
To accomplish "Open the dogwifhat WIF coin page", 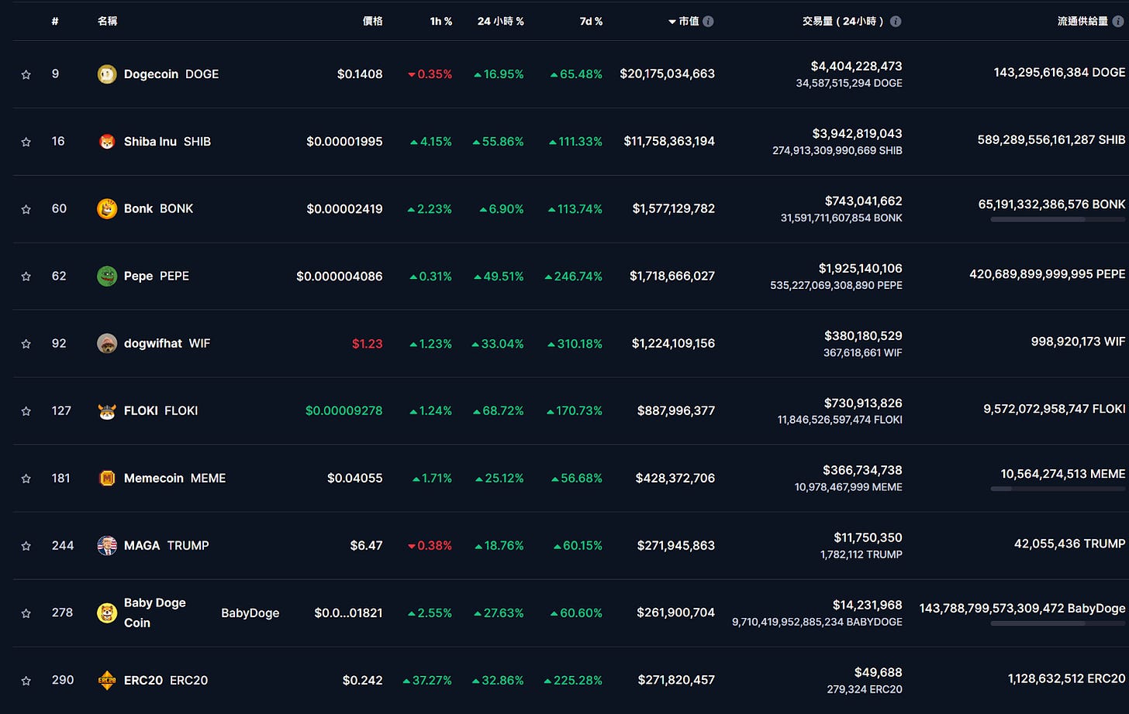I will [167, 344].
